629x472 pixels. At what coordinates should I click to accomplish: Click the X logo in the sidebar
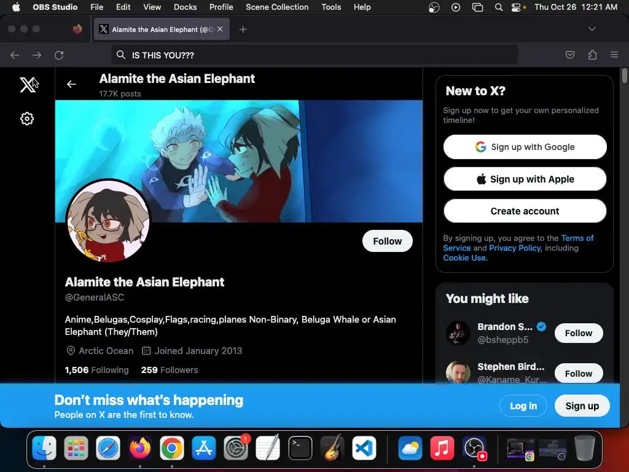point(28,85)
